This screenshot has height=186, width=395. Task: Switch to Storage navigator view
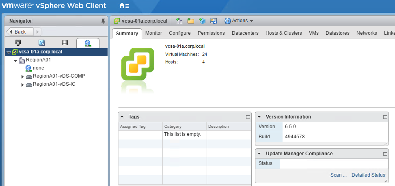[x=65, y=42]
